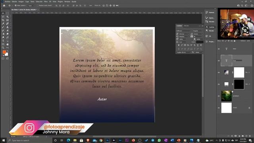Click more align options three-dots button

coord(90,6)
